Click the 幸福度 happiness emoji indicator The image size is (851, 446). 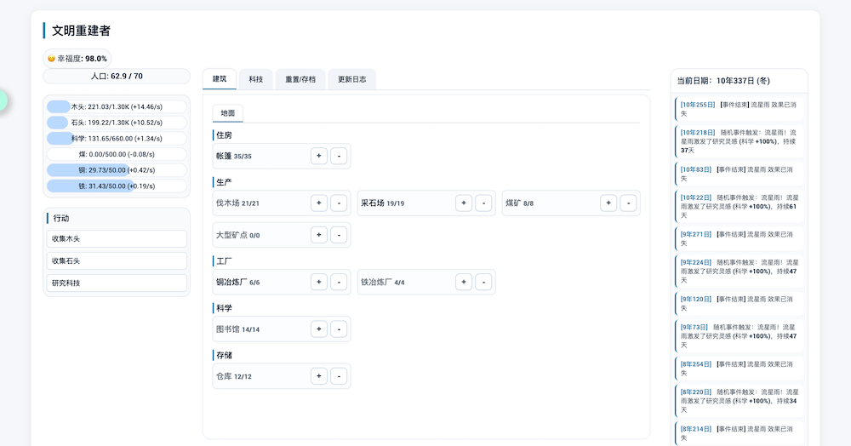tap(52, 59)
